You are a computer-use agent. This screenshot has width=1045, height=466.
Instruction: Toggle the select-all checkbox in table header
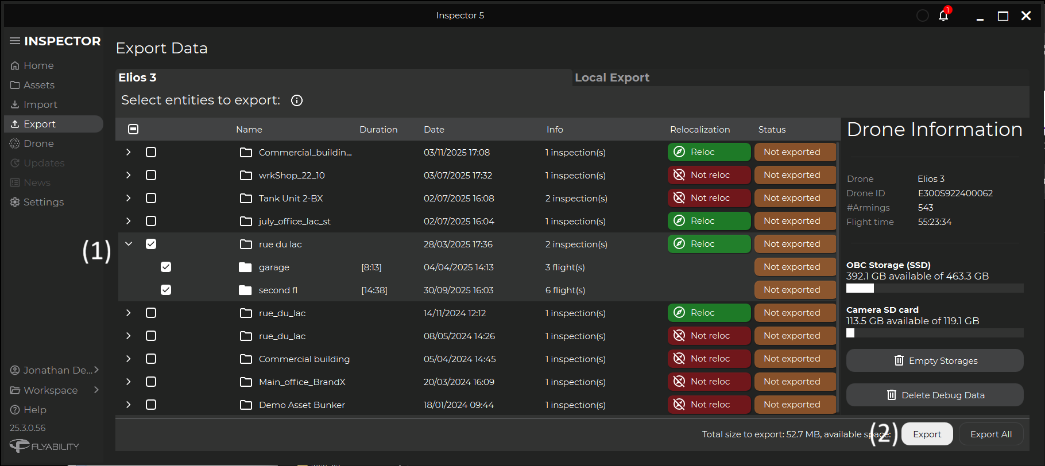coord(133,129)
